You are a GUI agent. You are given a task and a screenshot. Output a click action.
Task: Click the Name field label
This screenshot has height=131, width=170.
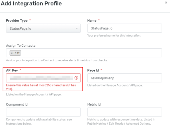[92, 20]
